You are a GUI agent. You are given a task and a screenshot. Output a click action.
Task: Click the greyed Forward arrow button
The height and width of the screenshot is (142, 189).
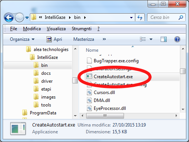19,17
